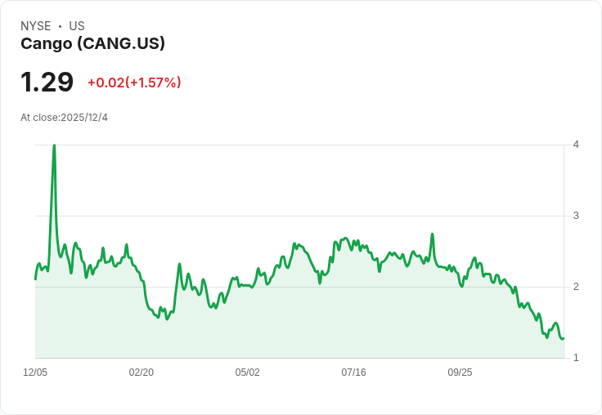Click the sharp price spike just before 09/25
Viewport: 602px width, 415px height.
[433, 234]
